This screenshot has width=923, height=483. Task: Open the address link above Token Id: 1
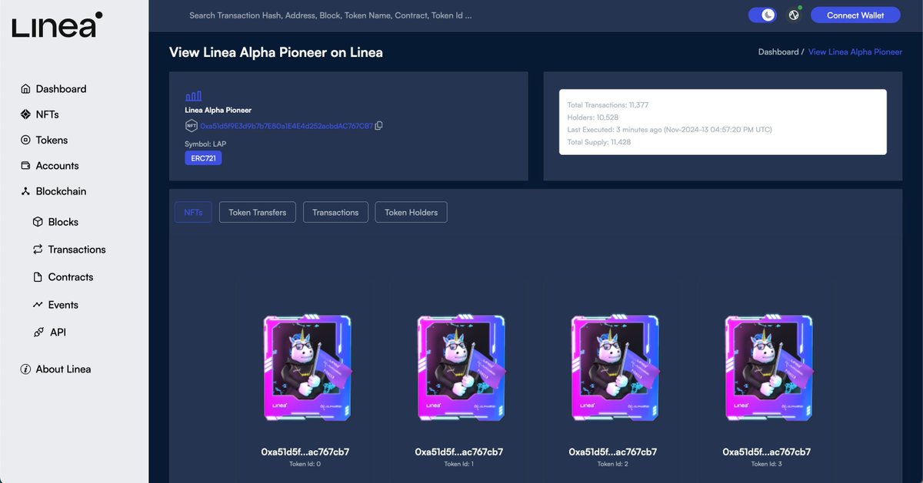(459, 452)
